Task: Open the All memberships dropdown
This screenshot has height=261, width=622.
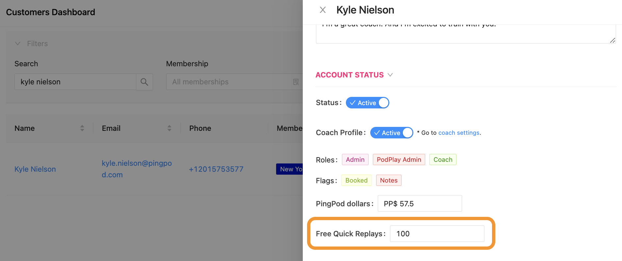Action: coord(230,82)
